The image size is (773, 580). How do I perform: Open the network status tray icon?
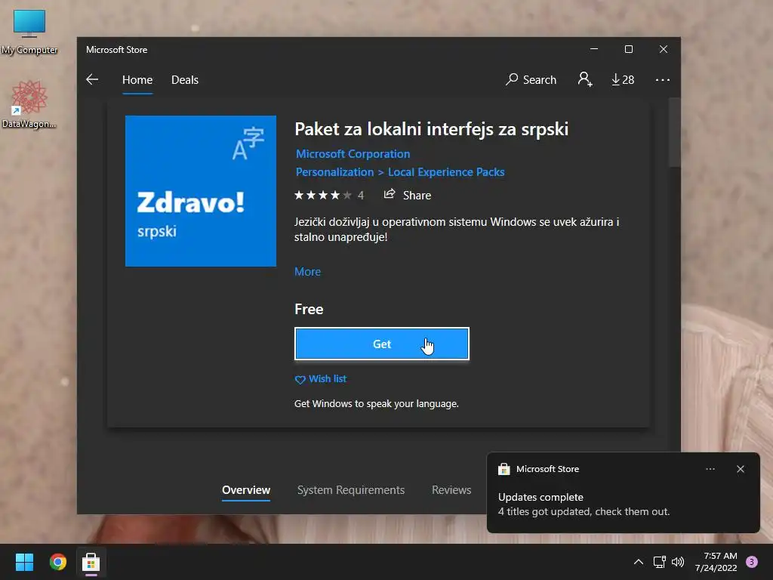[x=659, y=562]
